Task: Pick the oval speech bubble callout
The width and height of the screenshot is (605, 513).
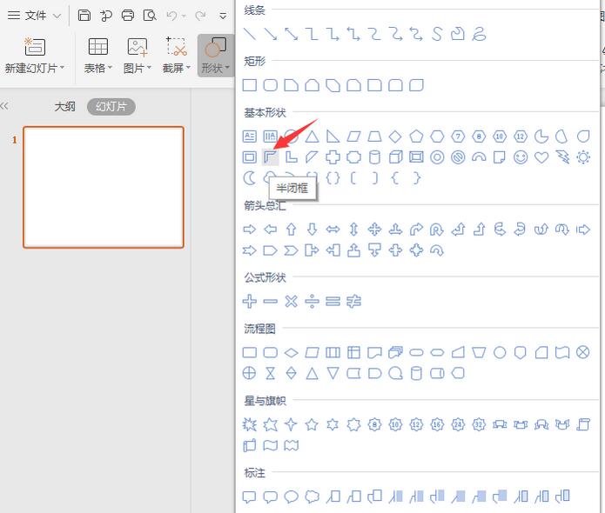Action: coord(291,496)
